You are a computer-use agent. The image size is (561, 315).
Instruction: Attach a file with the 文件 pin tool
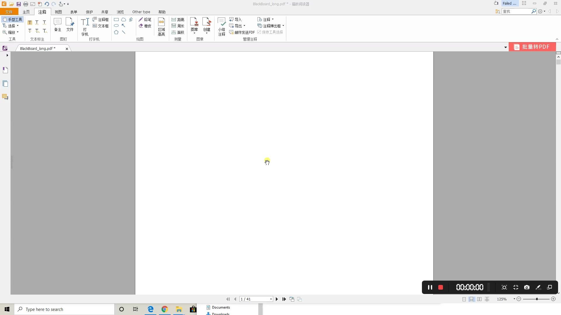[70, 24]
